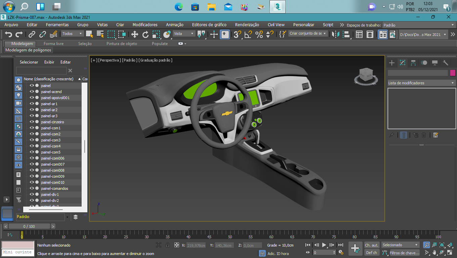Click the Ch. aut. auto key button
Image resolution: width=457 pixels, height=258 pixels.
[372, 245]
